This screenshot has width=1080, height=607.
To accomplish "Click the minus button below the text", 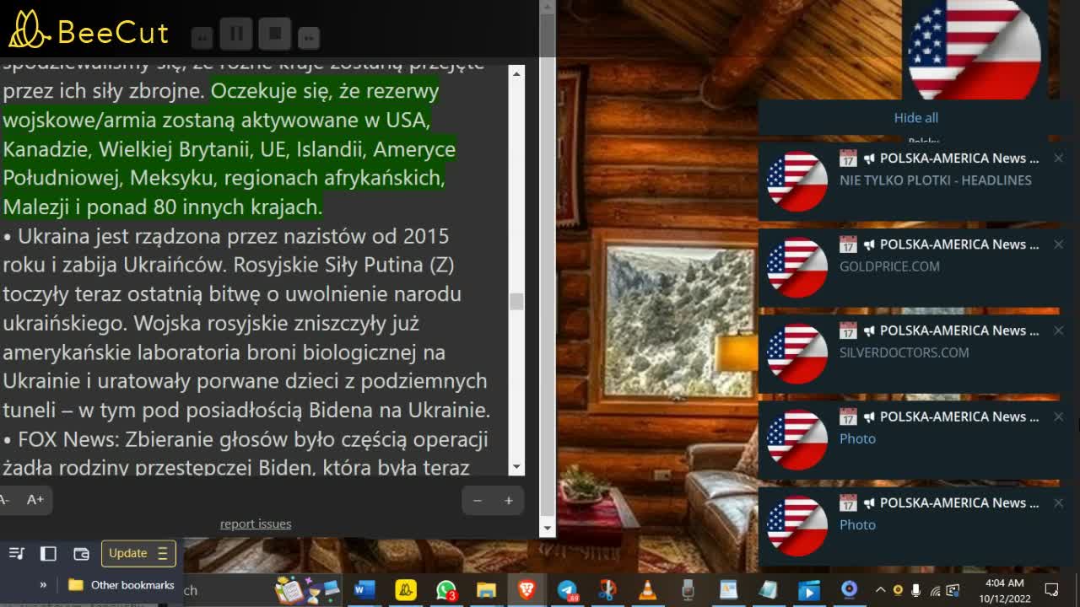I will [477, 501].
